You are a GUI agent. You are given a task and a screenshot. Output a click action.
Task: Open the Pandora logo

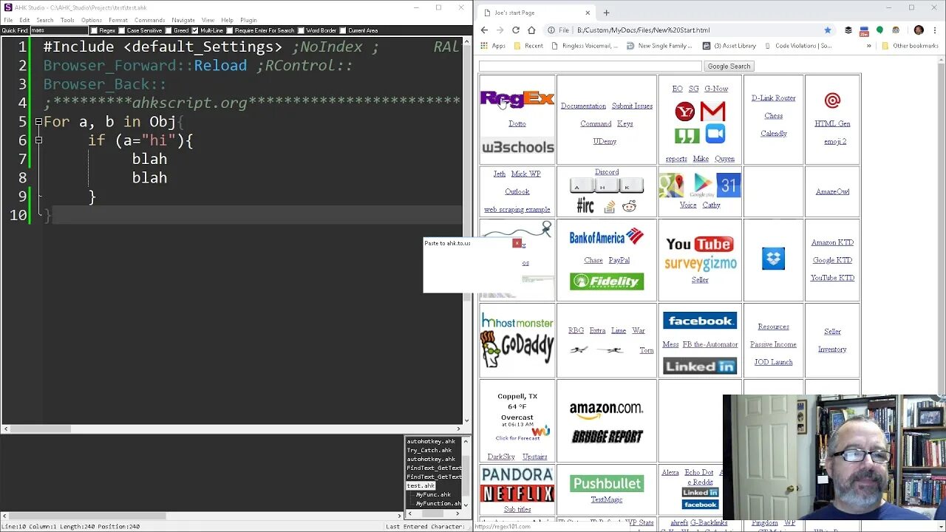click(x=517, y=474)
